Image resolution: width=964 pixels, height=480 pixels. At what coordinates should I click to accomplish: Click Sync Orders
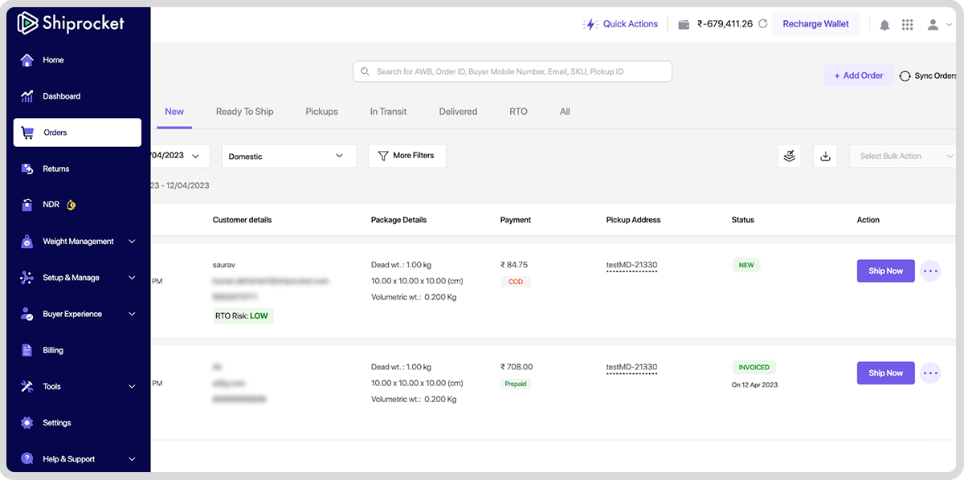928,75
